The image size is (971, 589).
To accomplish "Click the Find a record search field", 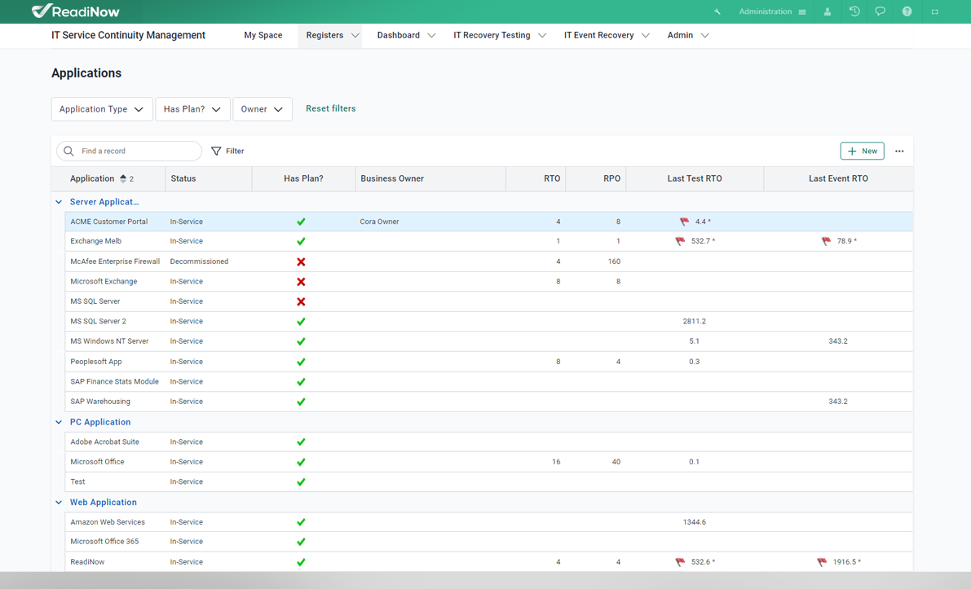I will pyautogui.click(x=130, y=151).
